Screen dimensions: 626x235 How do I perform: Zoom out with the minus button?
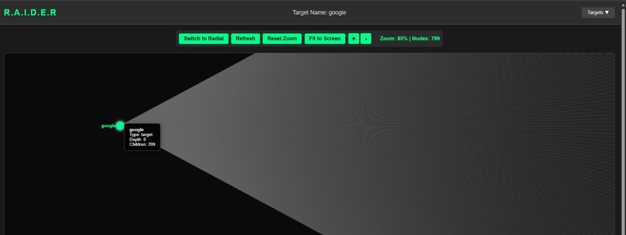pos(366,39)
